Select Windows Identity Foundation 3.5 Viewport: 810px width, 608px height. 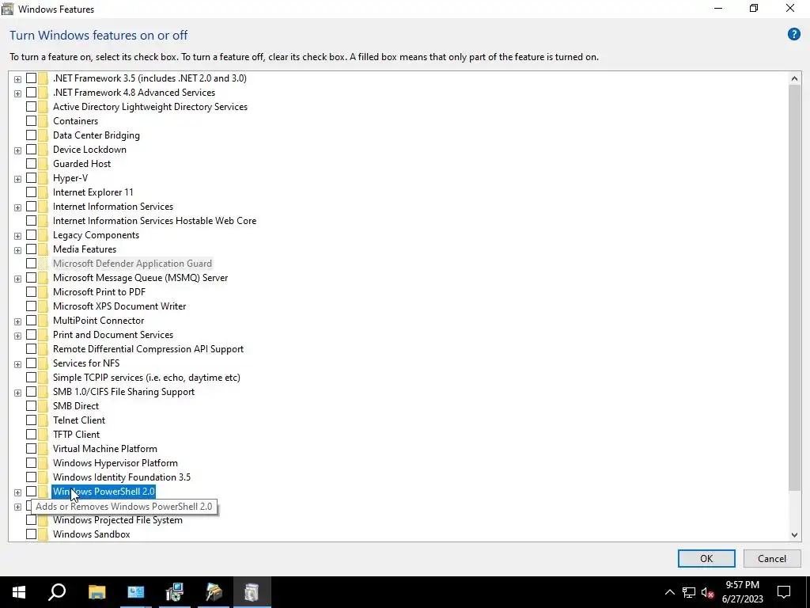click(x=121, y=477)
